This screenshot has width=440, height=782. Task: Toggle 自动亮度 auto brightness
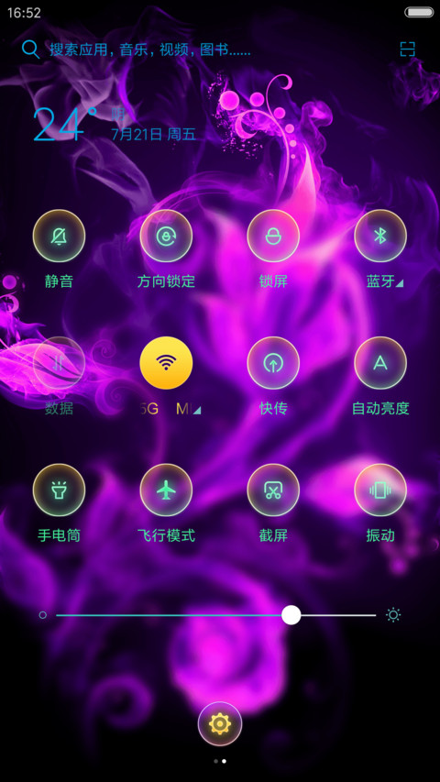(380, 363)
